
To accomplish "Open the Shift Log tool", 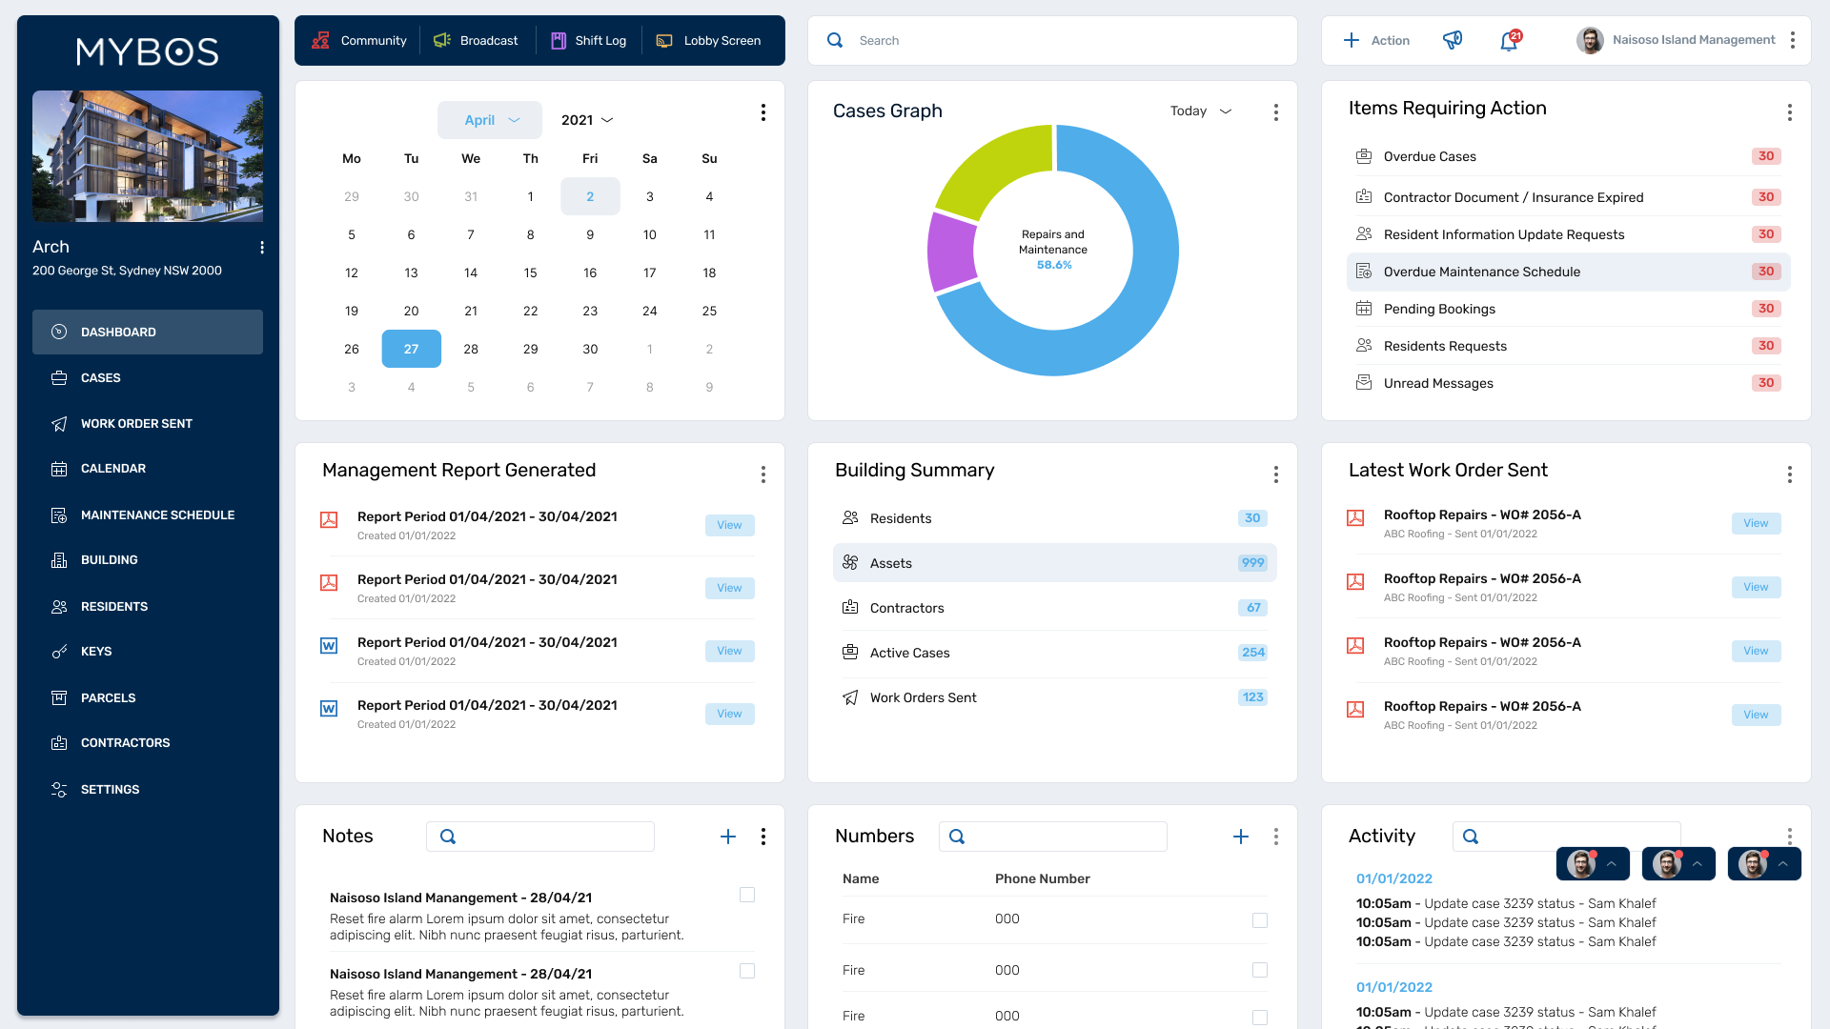I will click(588, 41).
